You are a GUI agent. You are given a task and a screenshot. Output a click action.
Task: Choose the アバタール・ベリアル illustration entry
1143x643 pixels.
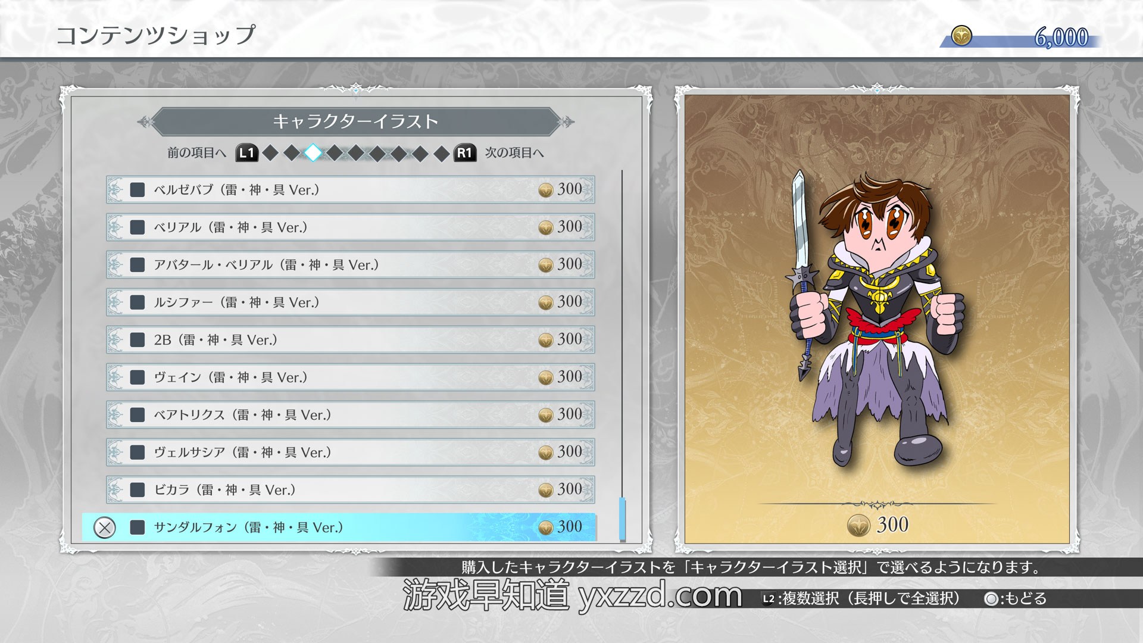pos(351,265)
